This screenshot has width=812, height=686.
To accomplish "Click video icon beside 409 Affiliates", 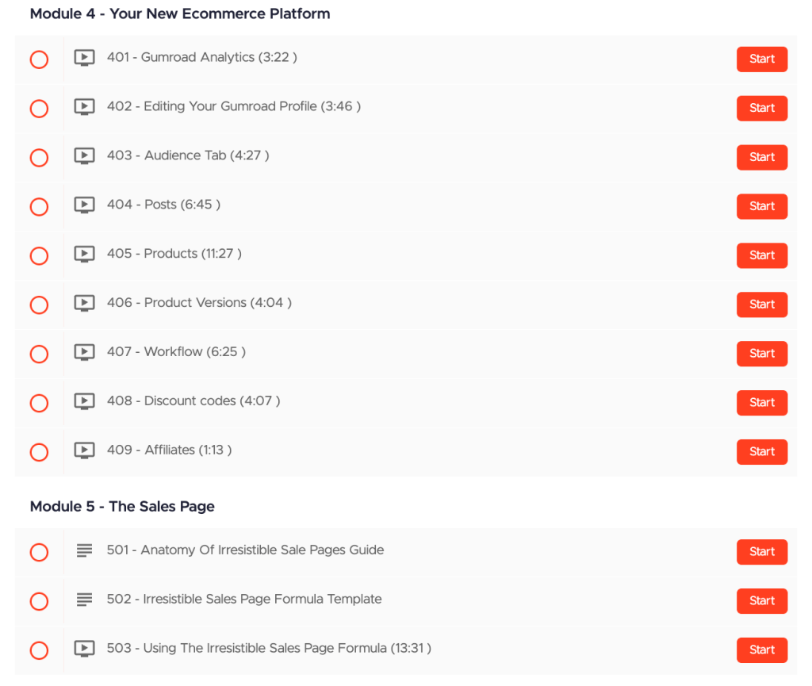I will [84, 450].
